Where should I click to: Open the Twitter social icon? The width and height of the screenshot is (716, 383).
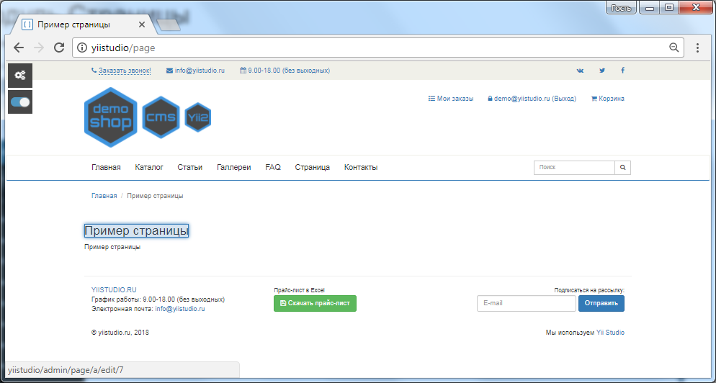point(602,71)
